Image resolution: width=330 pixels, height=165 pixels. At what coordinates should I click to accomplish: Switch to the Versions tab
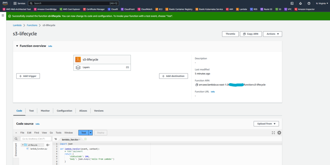99,111
